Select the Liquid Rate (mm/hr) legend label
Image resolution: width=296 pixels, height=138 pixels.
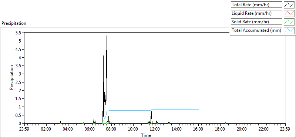[256, 13]
